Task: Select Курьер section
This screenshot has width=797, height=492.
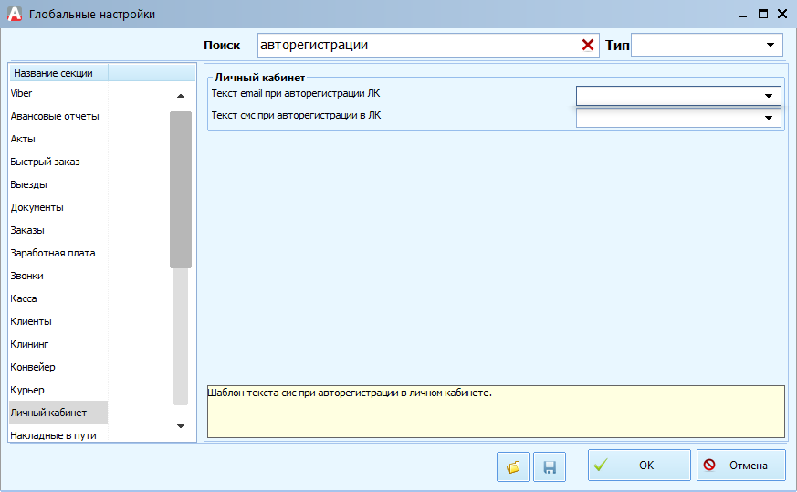Action: coord(58,390)
